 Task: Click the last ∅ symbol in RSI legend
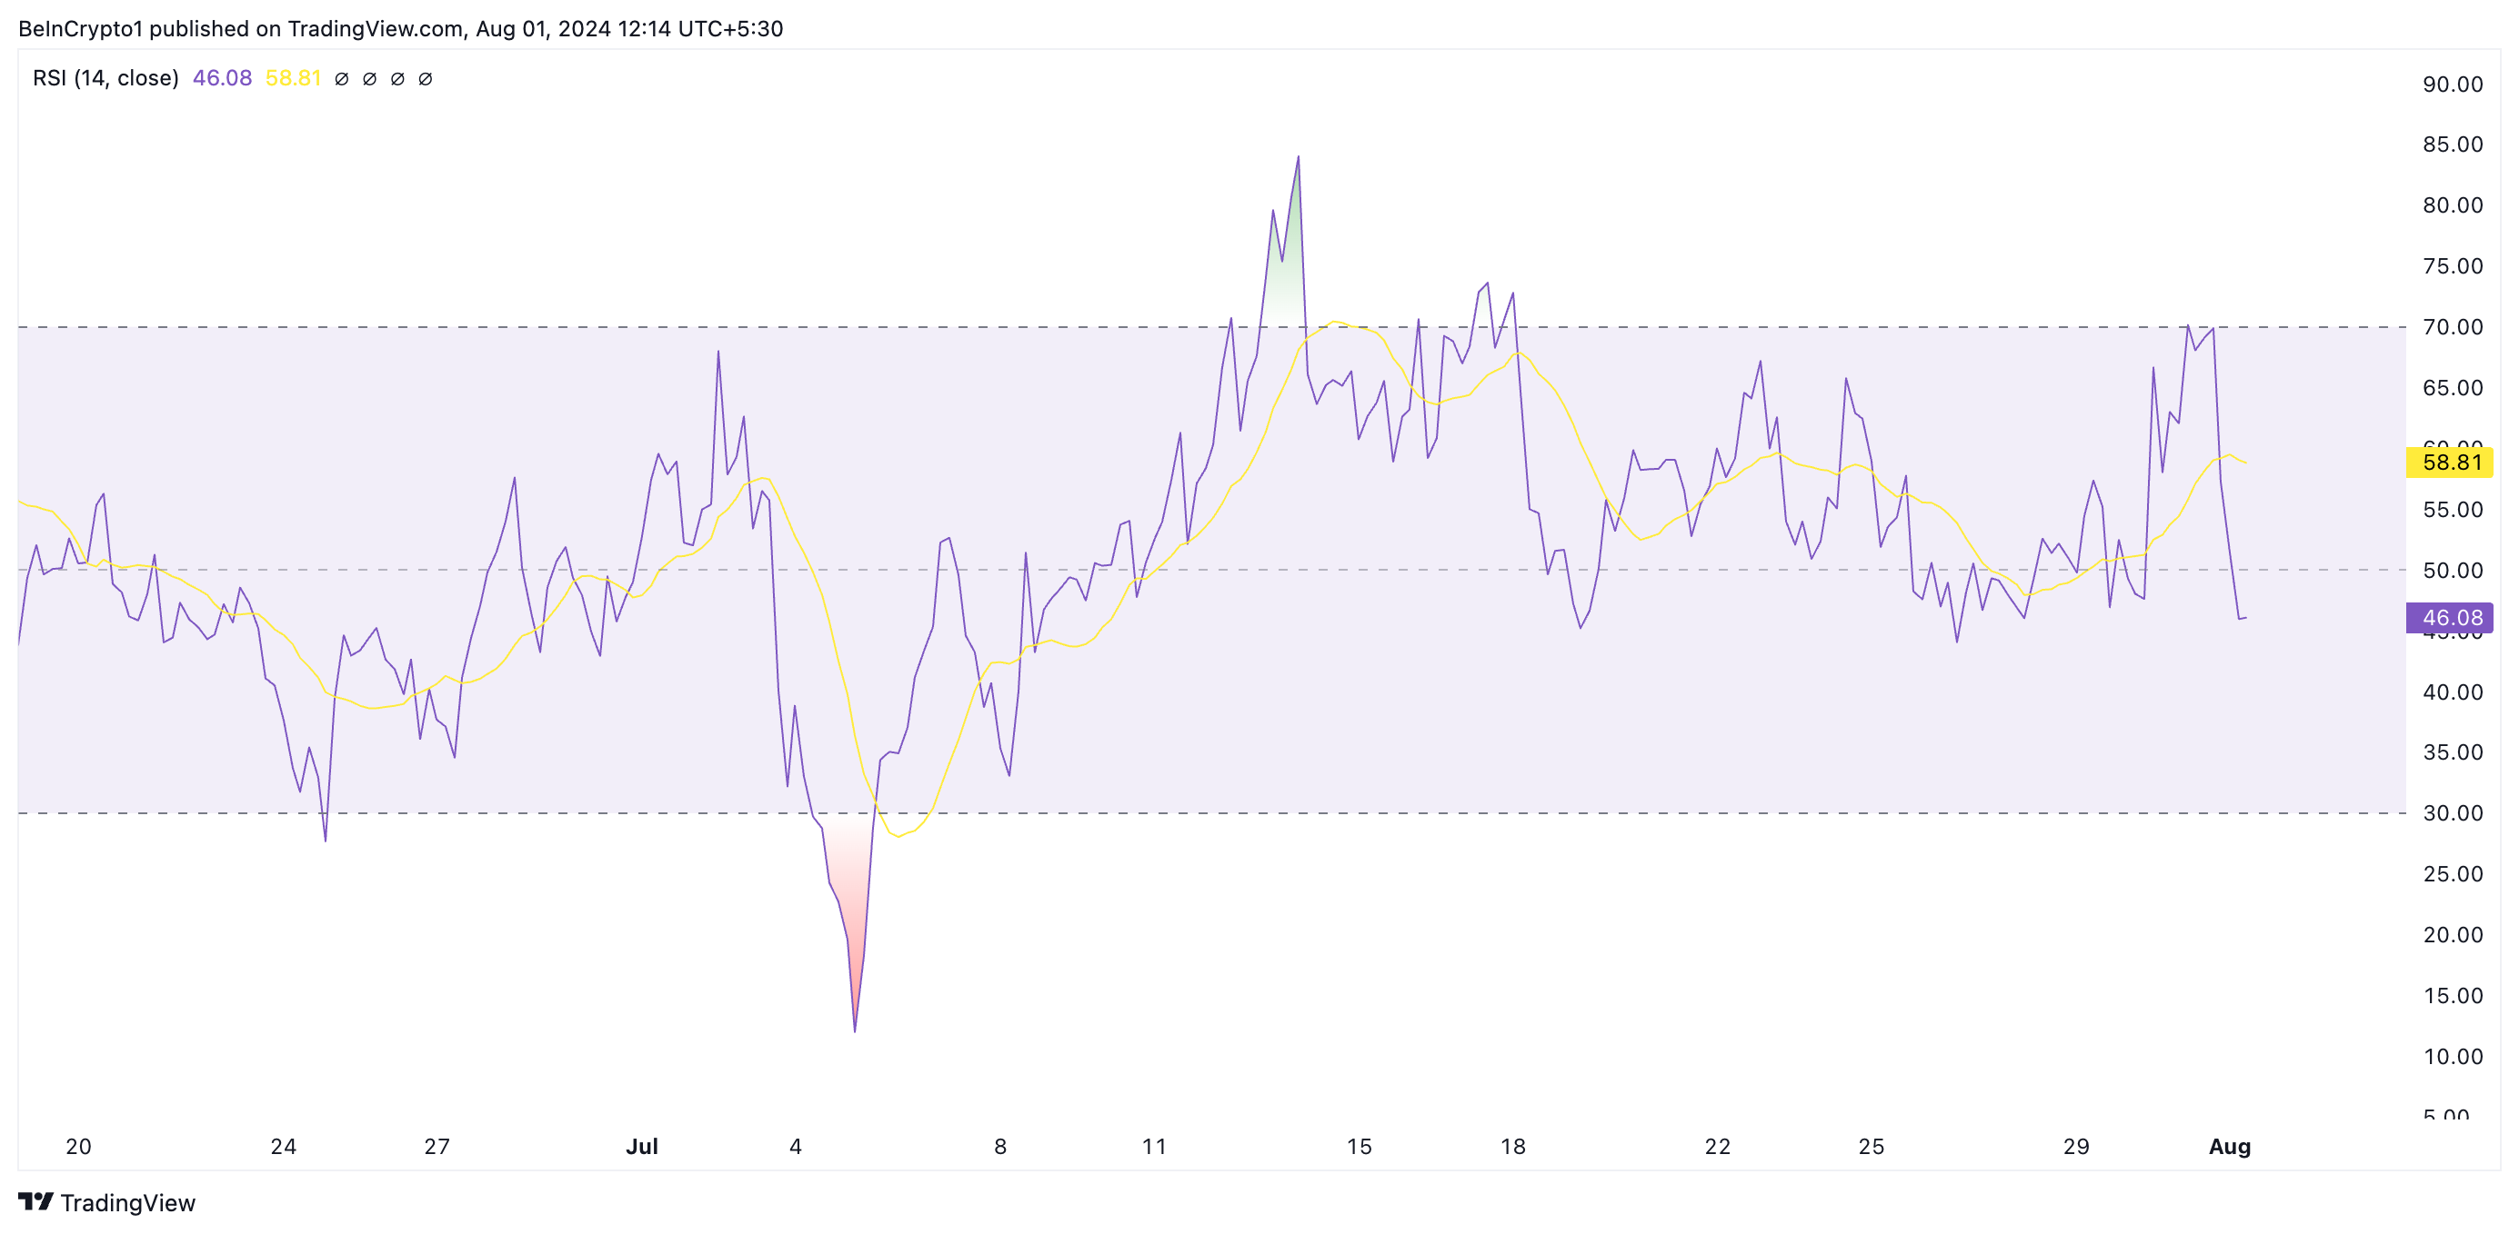pos(426,79)
